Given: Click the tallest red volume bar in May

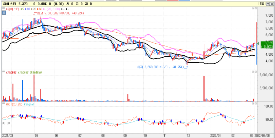Looking at the screenshot, I should point(34,88).
